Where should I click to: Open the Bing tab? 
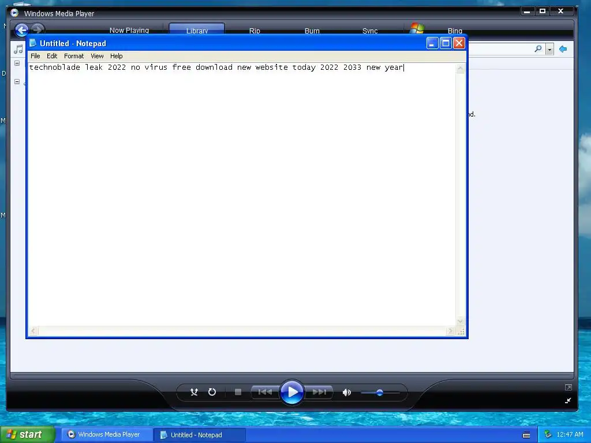click(x=455, y=31)
